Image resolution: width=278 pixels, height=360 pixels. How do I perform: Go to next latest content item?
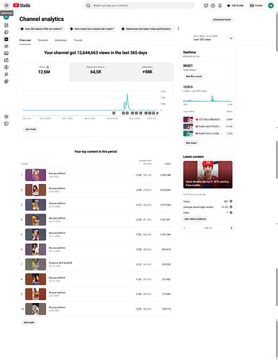tap(231, 228)
